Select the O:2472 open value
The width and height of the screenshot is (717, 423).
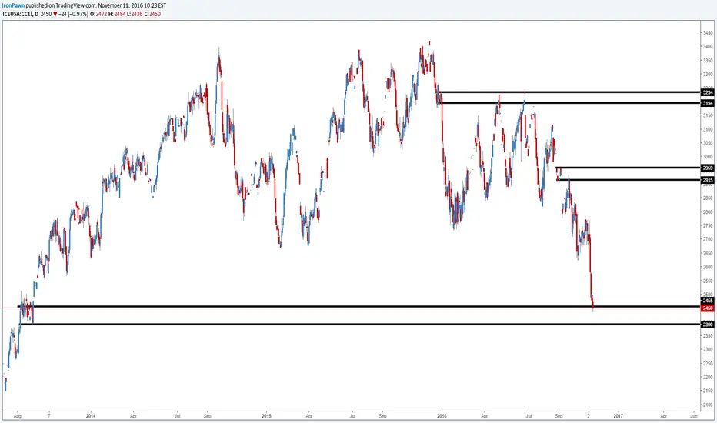pos(98,14)
